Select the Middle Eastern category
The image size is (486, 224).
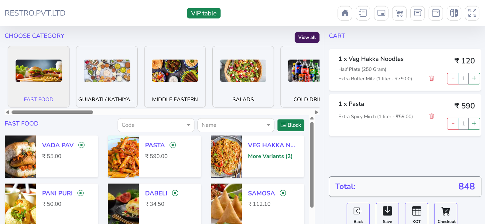click(175, 77)
